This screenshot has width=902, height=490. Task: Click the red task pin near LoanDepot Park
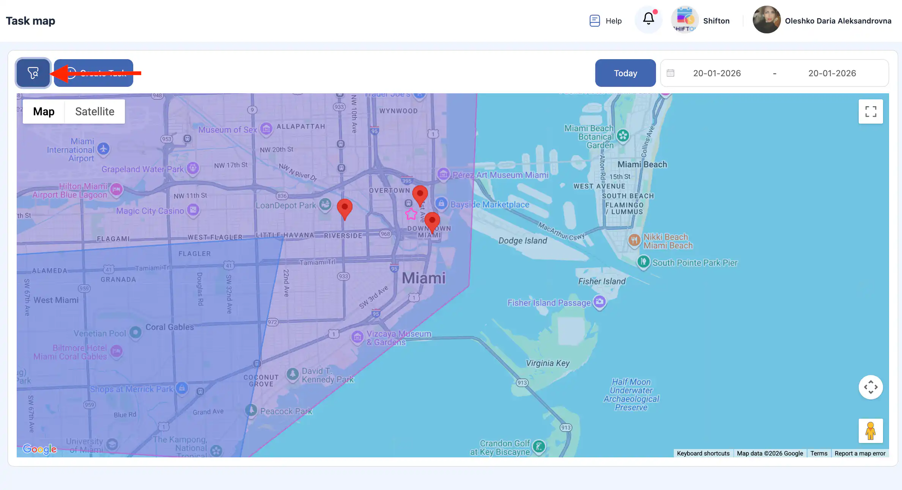(x=344, y=208)
